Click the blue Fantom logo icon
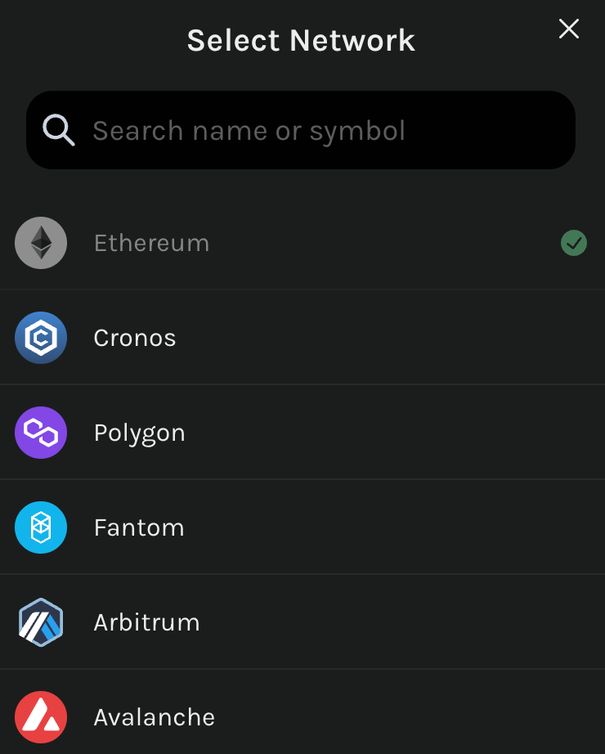 (x=41, y=527)
